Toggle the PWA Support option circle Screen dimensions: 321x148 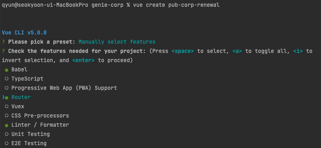(6, 88)
